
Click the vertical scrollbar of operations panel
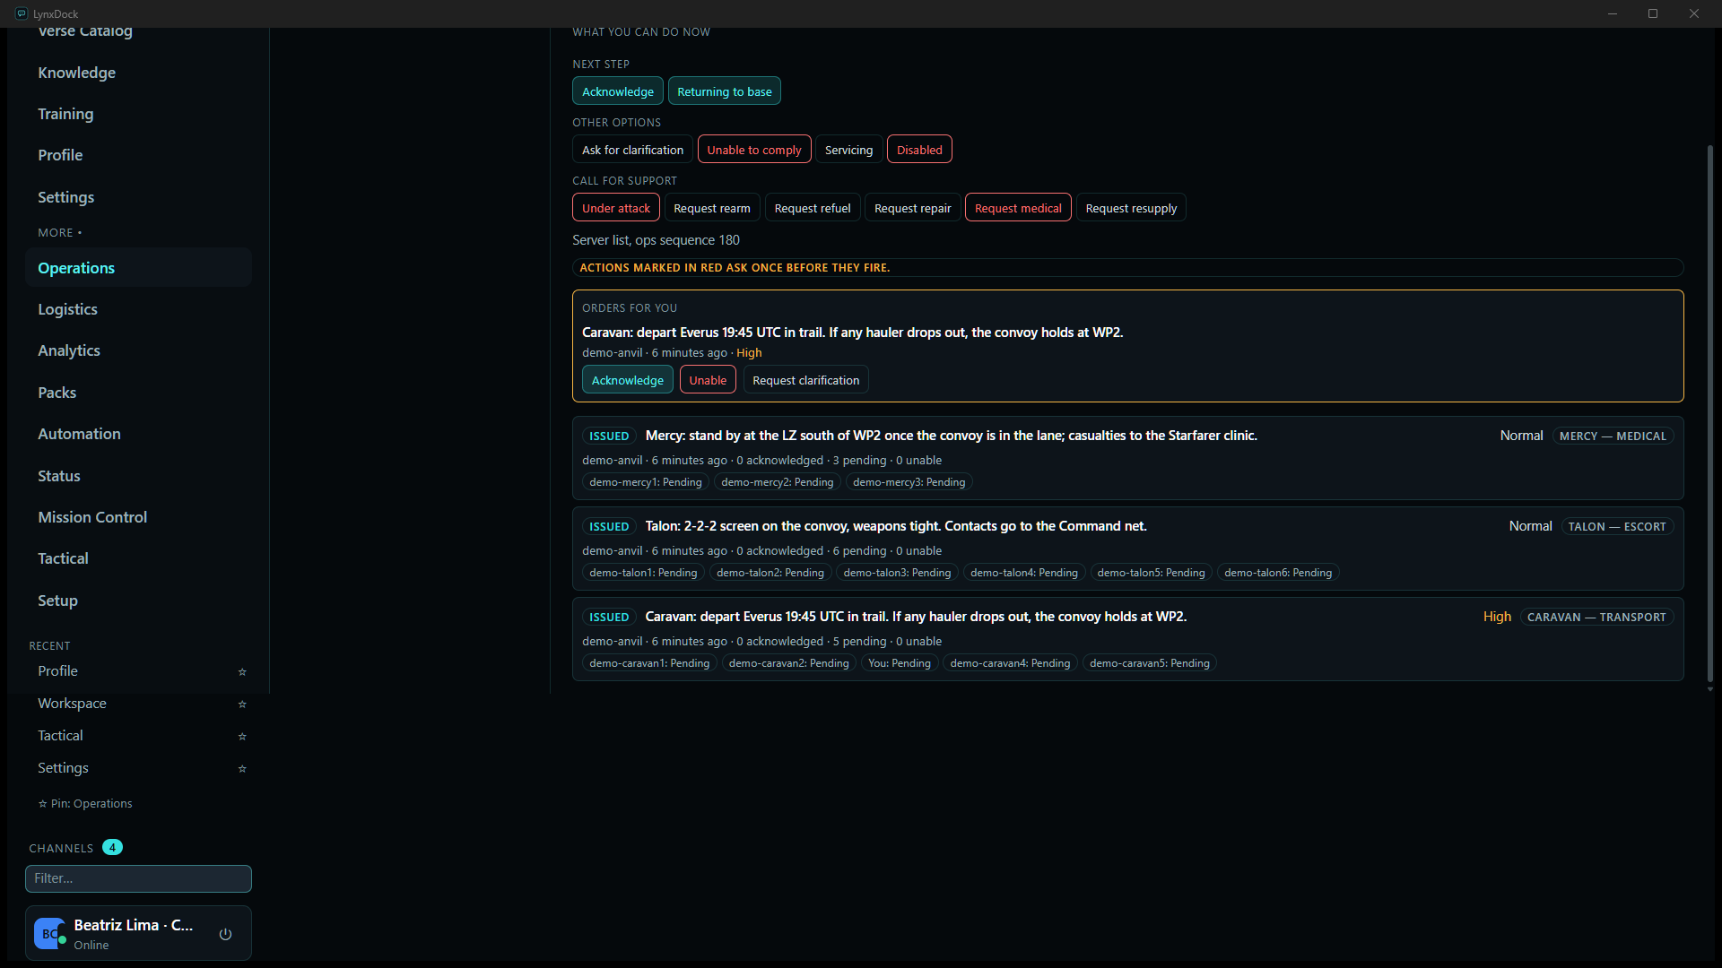[1710, 412]
